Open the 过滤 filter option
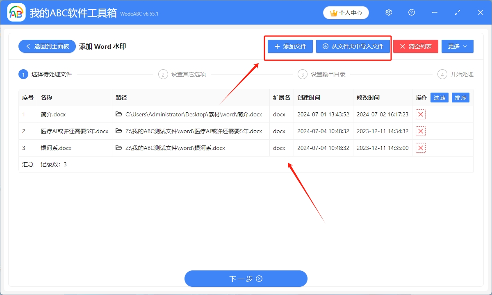This screenshot has width=492, height=295. tap(439, 98)
